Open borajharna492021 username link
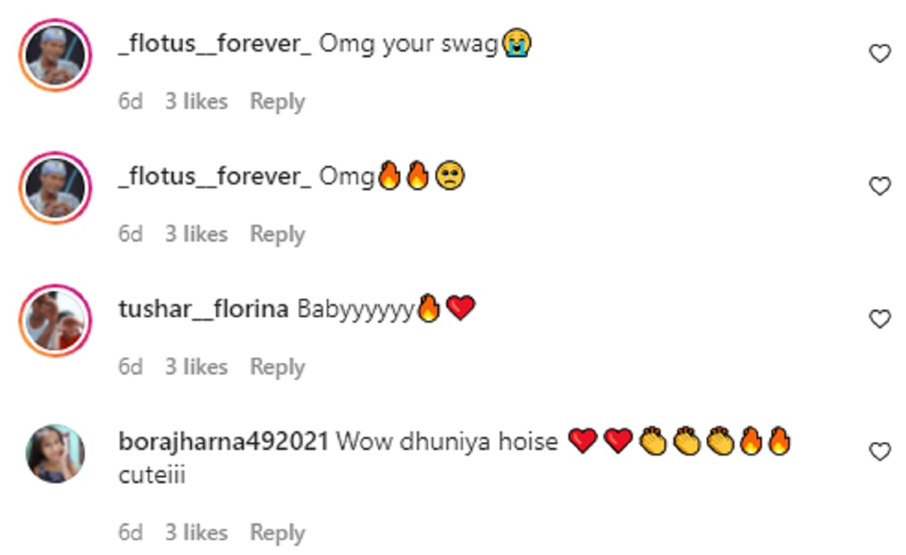This screenshot has width=906, height=555. [x=223, y=442]
